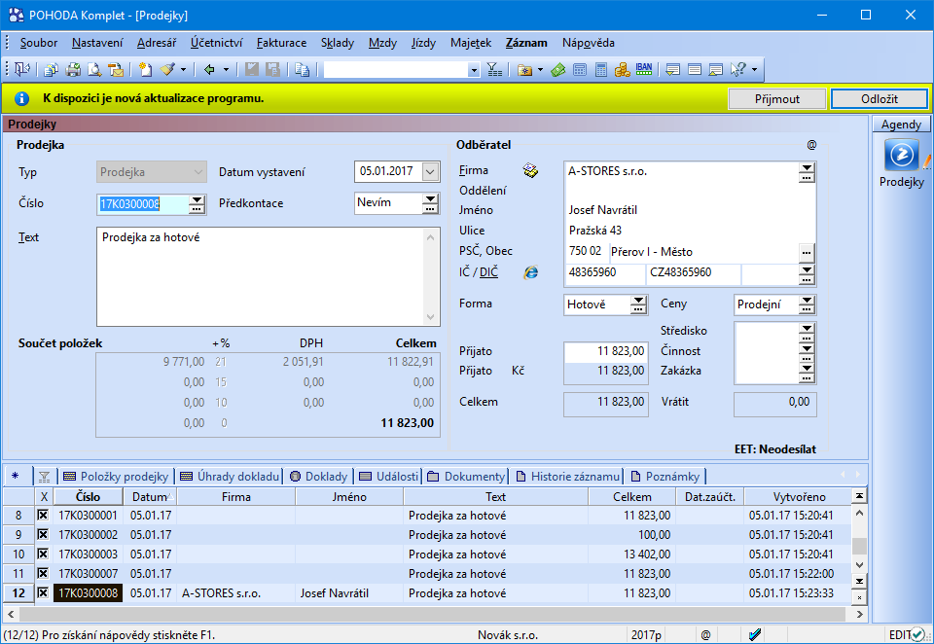This screenshot has height=644, width=934.
Task: Click the funnel icon in the tab strip
Action: click(x=44, y=477)
